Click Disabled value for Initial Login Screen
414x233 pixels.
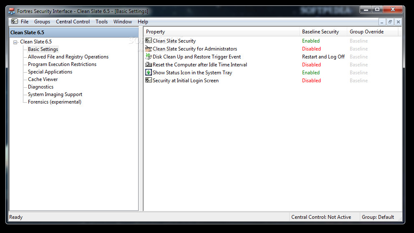[x=311, y=81]
